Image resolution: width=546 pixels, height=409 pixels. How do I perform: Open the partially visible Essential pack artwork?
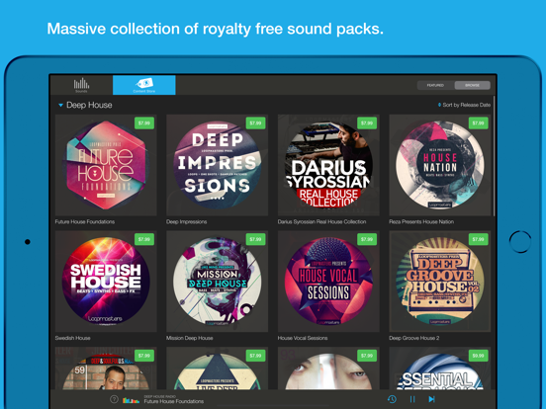click(440, 368)
